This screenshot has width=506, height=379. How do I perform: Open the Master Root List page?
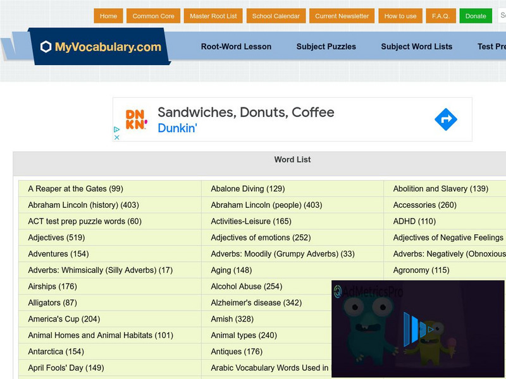point(214,16)
